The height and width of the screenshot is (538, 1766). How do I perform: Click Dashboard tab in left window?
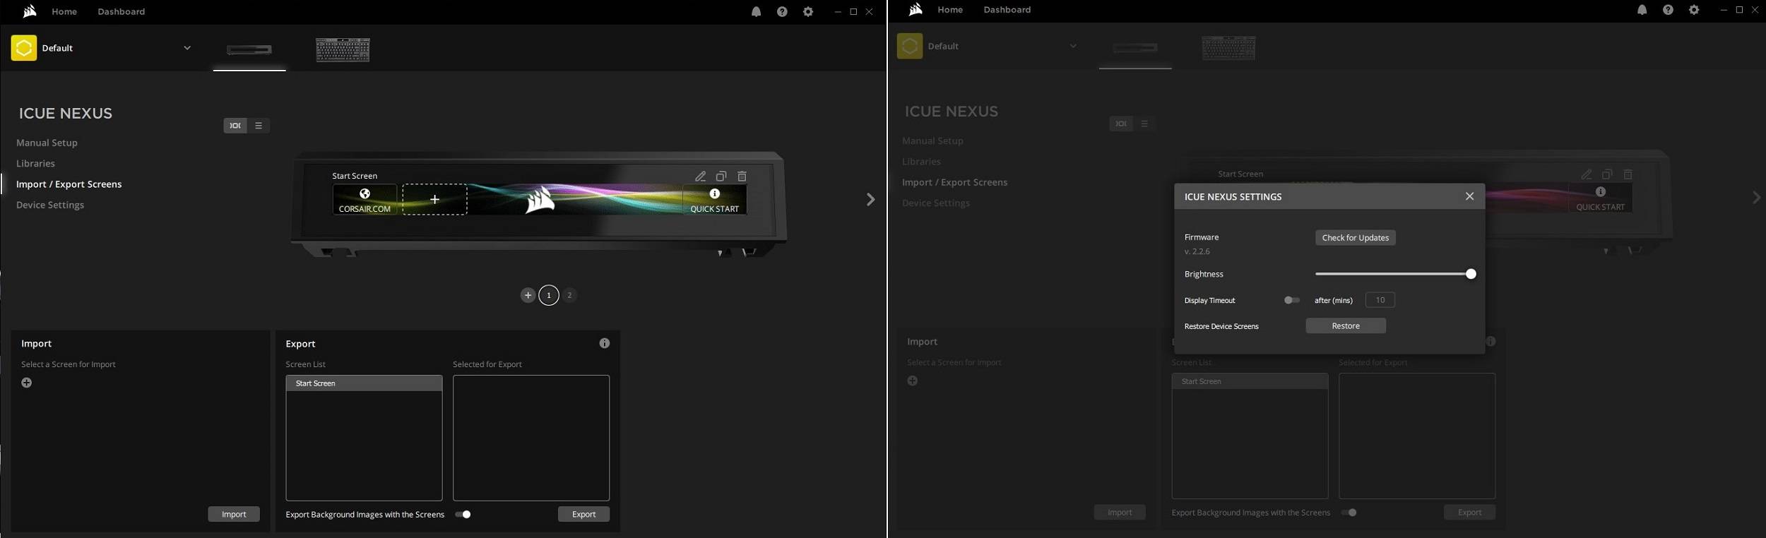click(122, 12)
